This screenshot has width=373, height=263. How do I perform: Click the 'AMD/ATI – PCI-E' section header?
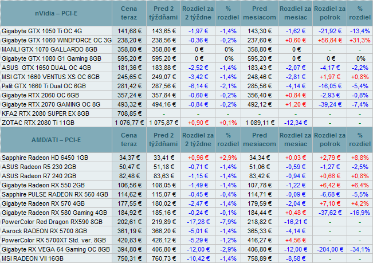pos(56,140)
